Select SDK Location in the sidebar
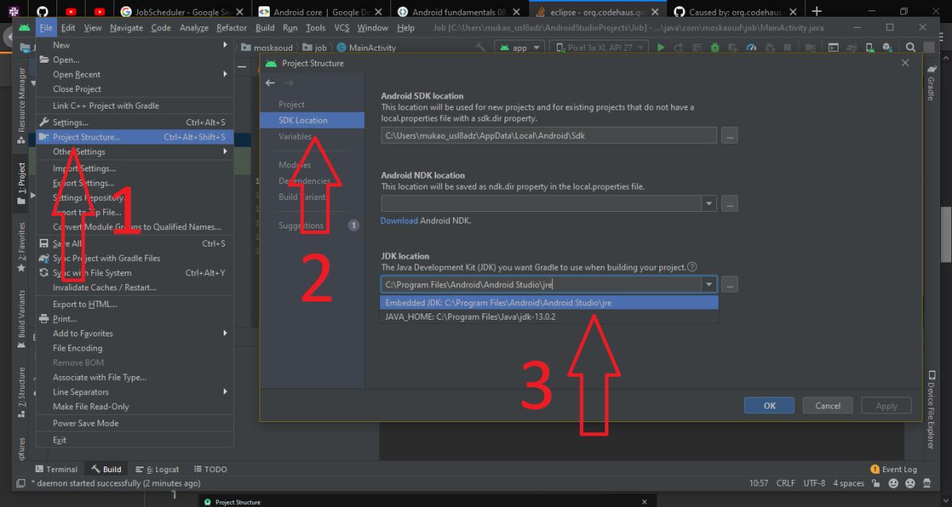952x507 pixels. coord(312,121)
